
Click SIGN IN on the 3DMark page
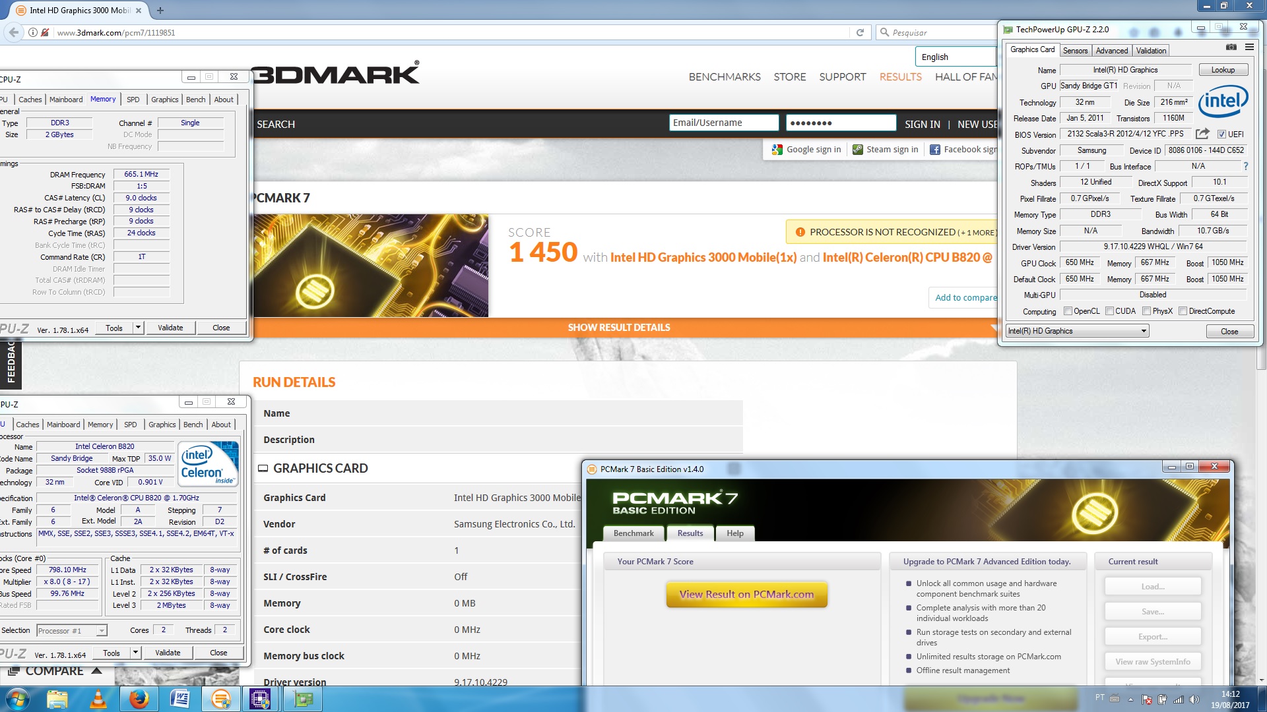[923, 124]
